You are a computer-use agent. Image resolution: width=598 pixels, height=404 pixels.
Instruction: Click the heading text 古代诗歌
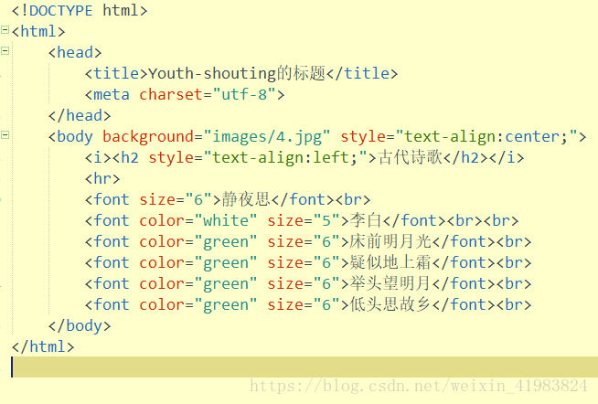[x=411, y=157]
